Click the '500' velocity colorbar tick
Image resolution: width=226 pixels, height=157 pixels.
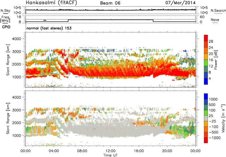[x=212, y=105]
